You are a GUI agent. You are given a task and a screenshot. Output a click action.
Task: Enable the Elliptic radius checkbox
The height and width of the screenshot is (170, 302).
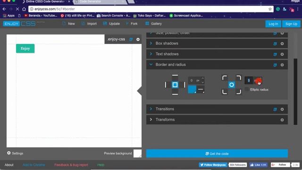[x=246, y=89]
